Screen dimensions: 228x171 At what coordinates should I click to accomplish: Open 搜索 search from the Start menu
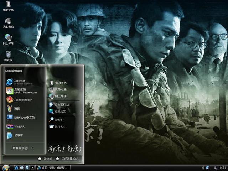56,120
